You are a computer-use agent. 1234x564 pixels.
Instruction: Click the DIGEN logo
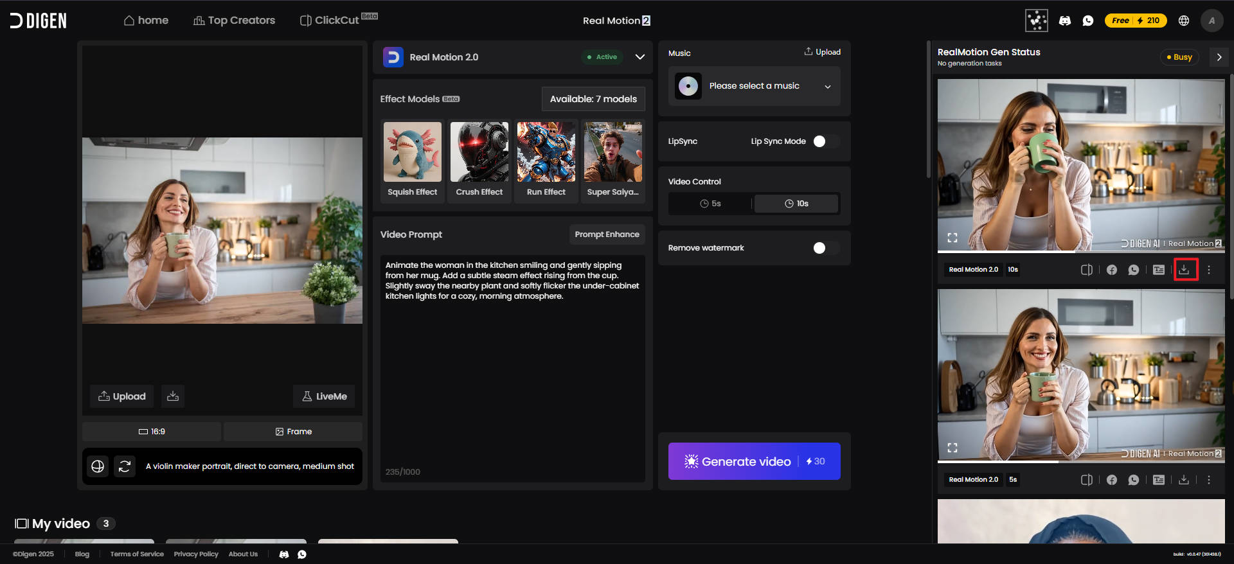(x=39, y=21)
